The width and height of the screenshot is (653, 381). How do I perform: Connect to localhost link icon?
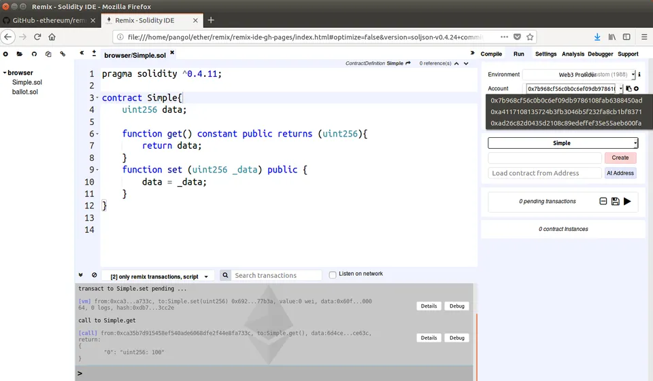(x=63, y=54)
